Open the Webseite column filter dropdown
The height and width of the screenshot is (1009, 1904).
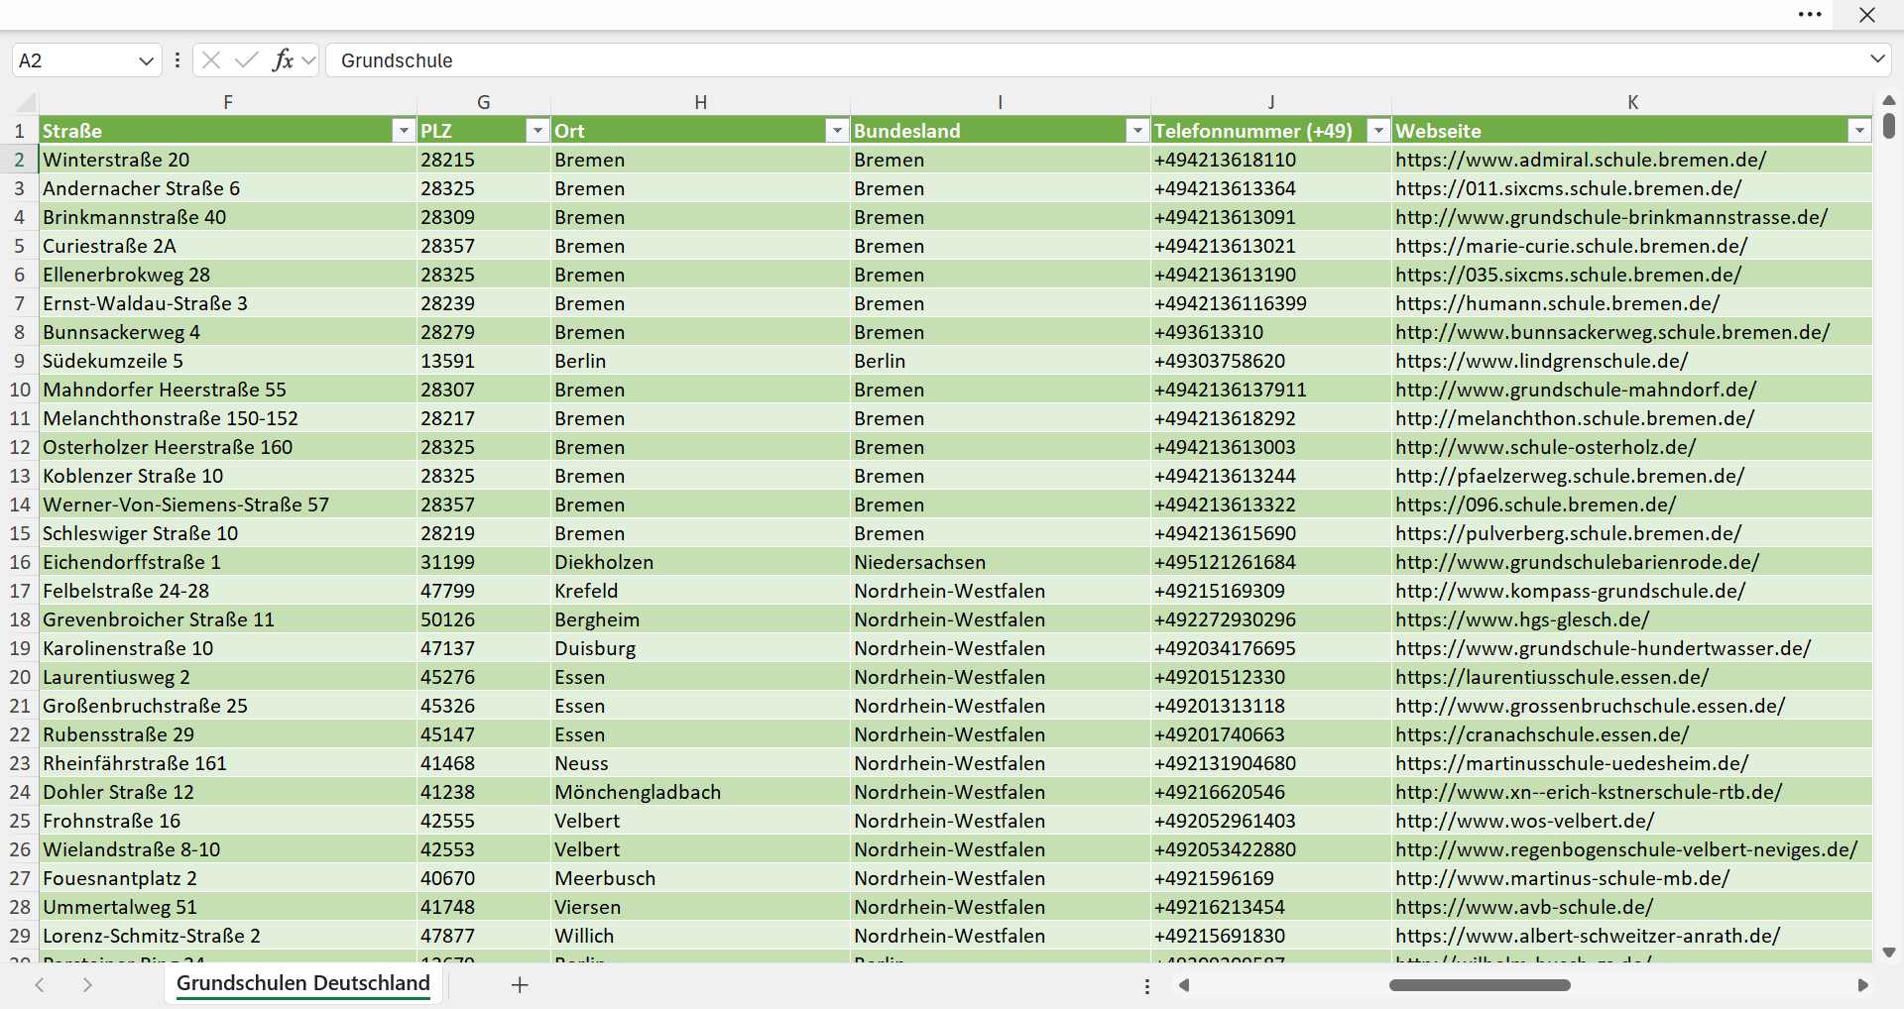1859,131
